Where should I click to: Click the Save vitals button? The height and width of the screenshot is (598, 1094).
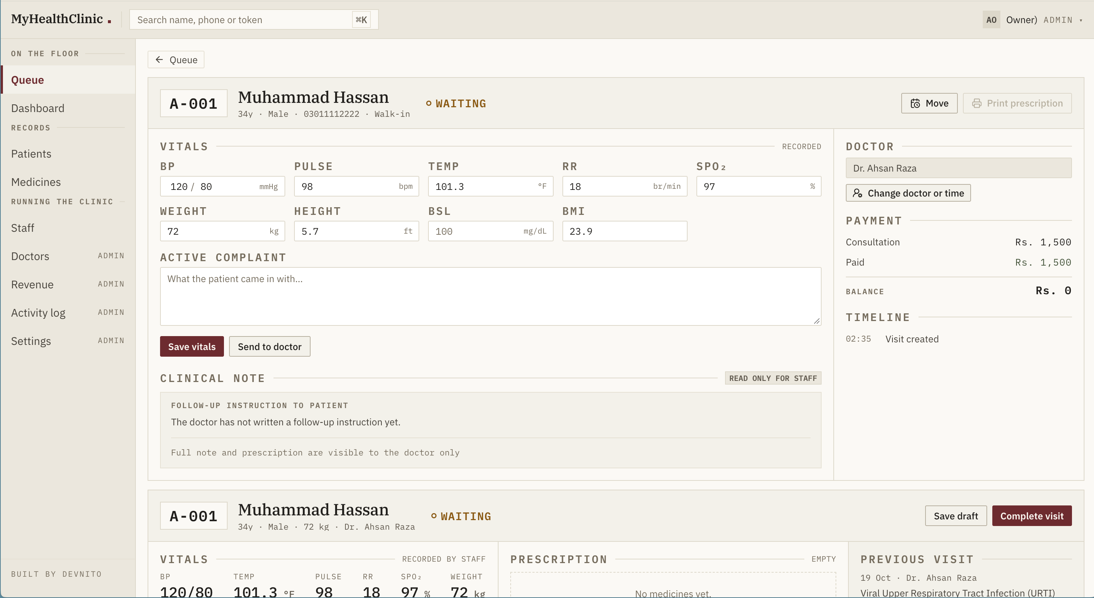click(192, 346)
